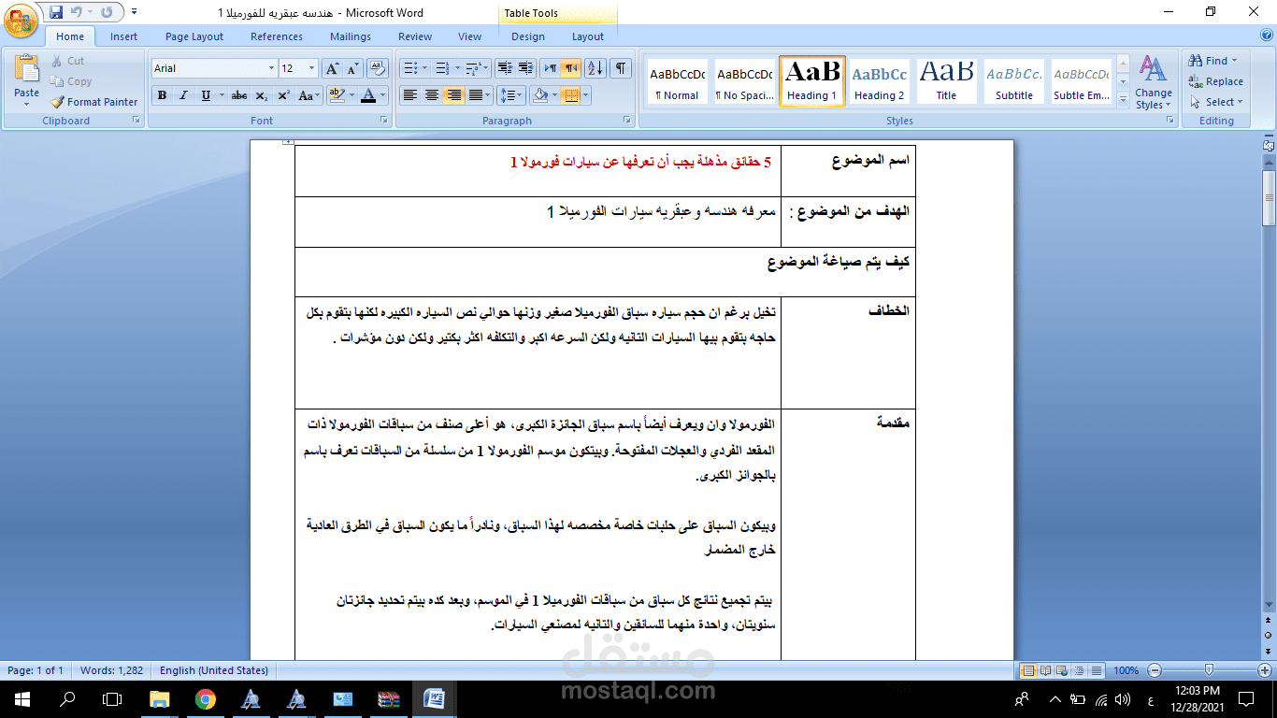Sort the selection A to Z

[595, 68]
